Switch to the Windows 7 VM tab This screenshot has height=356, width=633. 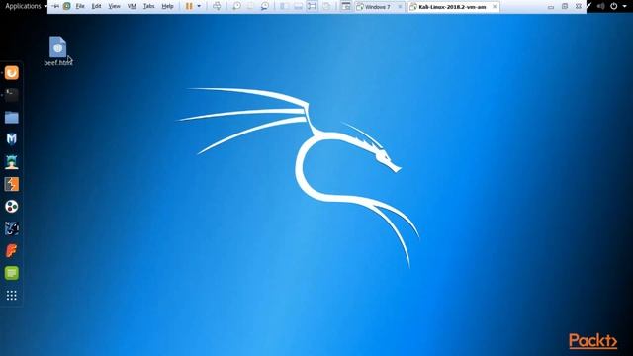(378, 7)
